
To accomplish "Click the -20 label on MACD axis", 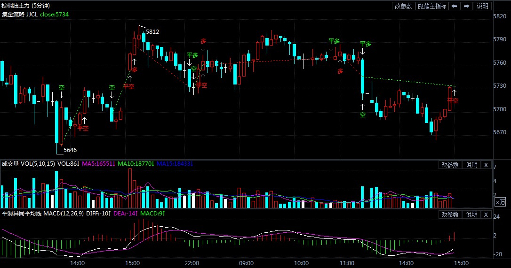I will coord(498,254).
